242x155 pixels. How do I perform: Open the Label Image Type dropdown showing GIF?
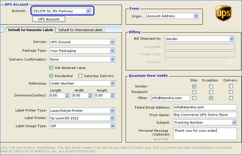(82, 126)
